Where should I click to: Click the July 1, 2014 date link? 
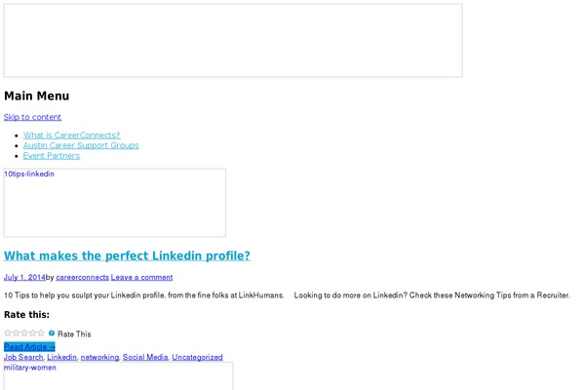(x=24, y=277)
